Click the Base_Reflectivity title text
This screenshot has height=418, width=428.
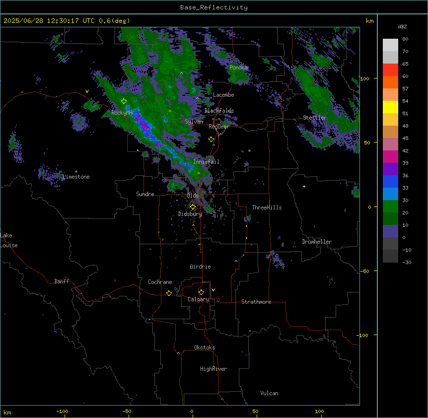214,7
